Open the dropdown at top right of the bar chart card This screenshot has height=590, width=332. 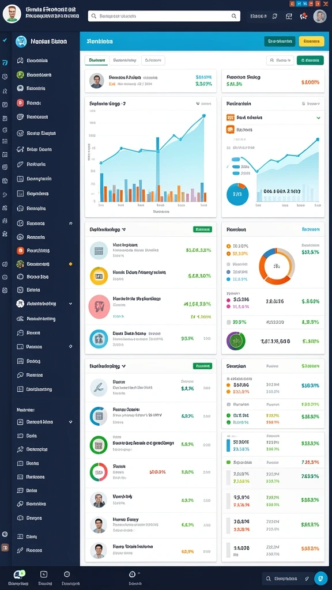point(203,103)
